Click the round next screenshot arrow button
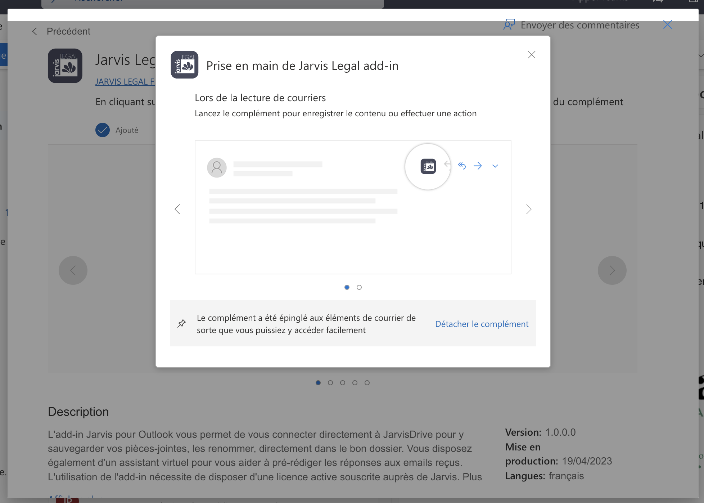704x503 pixels. (612, 270)
